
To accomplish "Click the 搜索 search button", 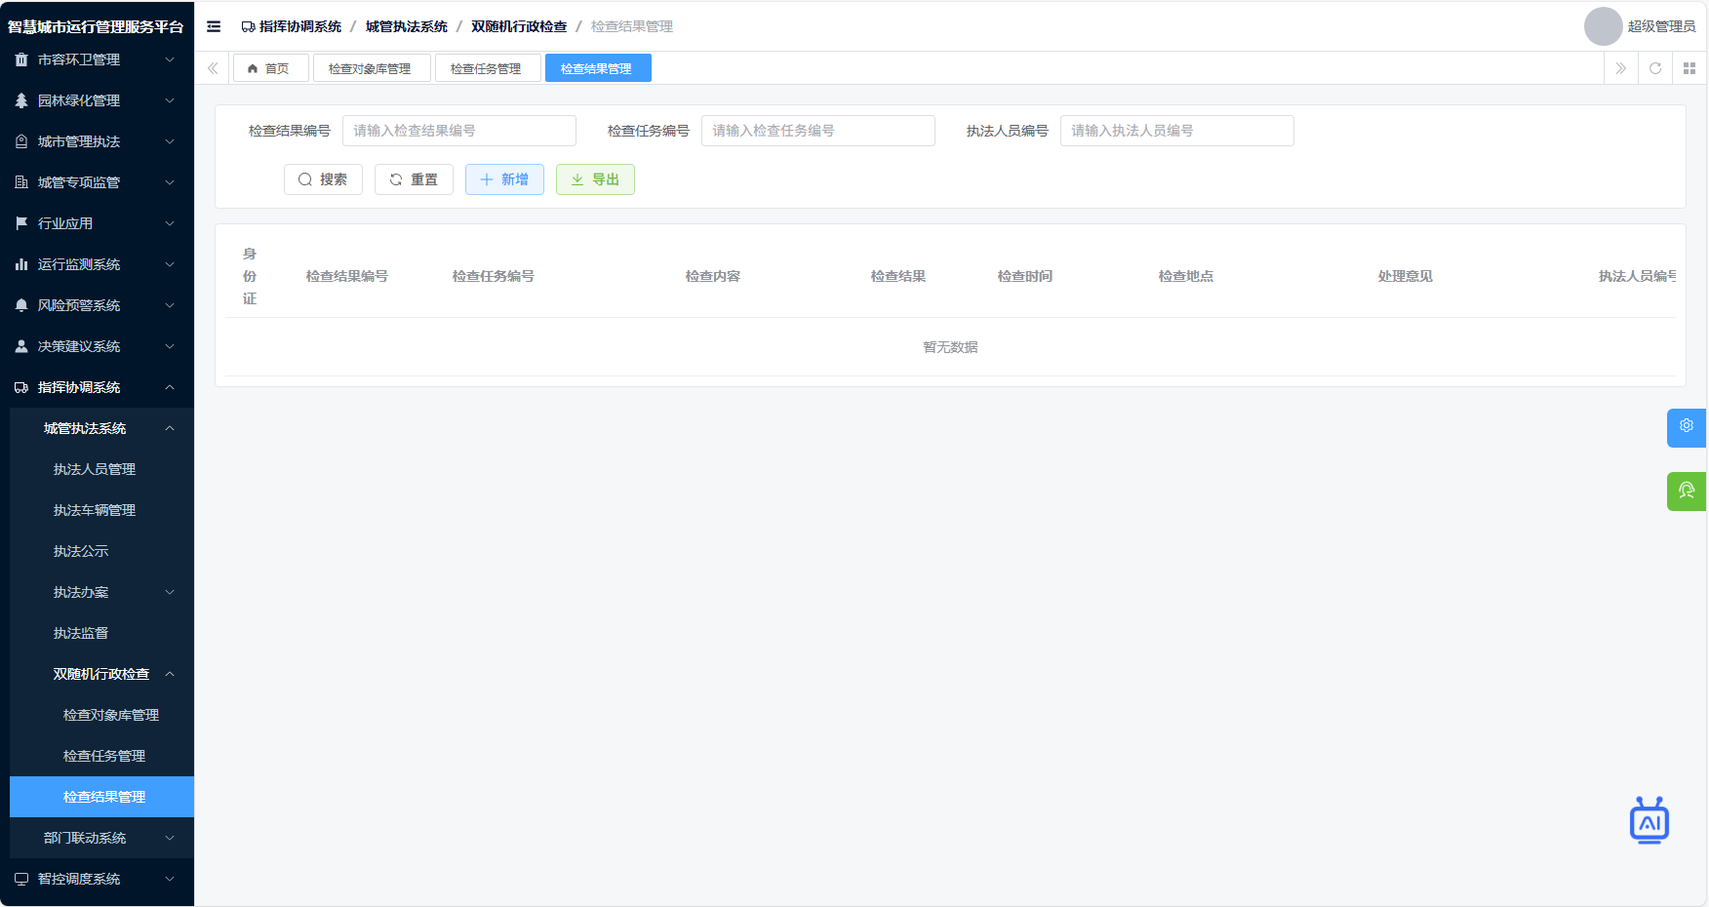I will [323, 179].
